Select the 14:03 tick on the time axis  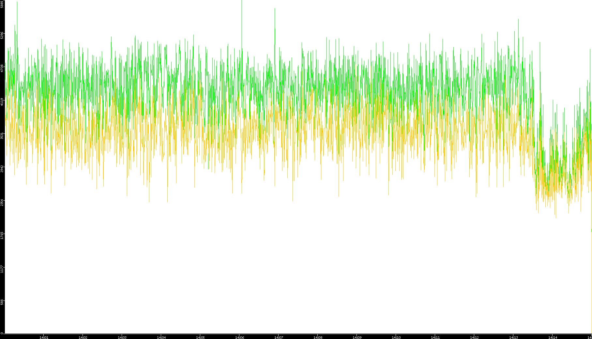point(122,337)
